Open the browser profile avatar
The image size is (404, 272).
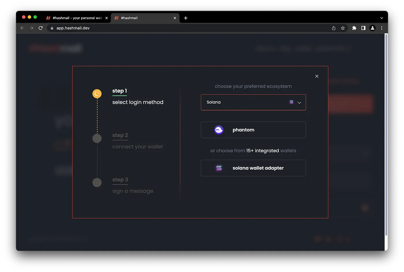pyautogui.click(x=373, y=28)
